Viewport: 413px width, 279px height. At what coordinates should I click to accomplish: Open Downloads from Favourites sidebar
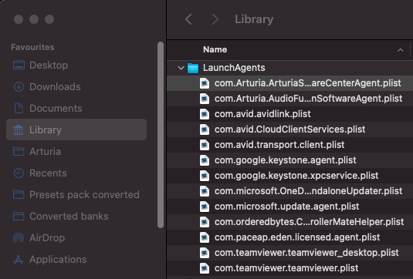(76, 86)
